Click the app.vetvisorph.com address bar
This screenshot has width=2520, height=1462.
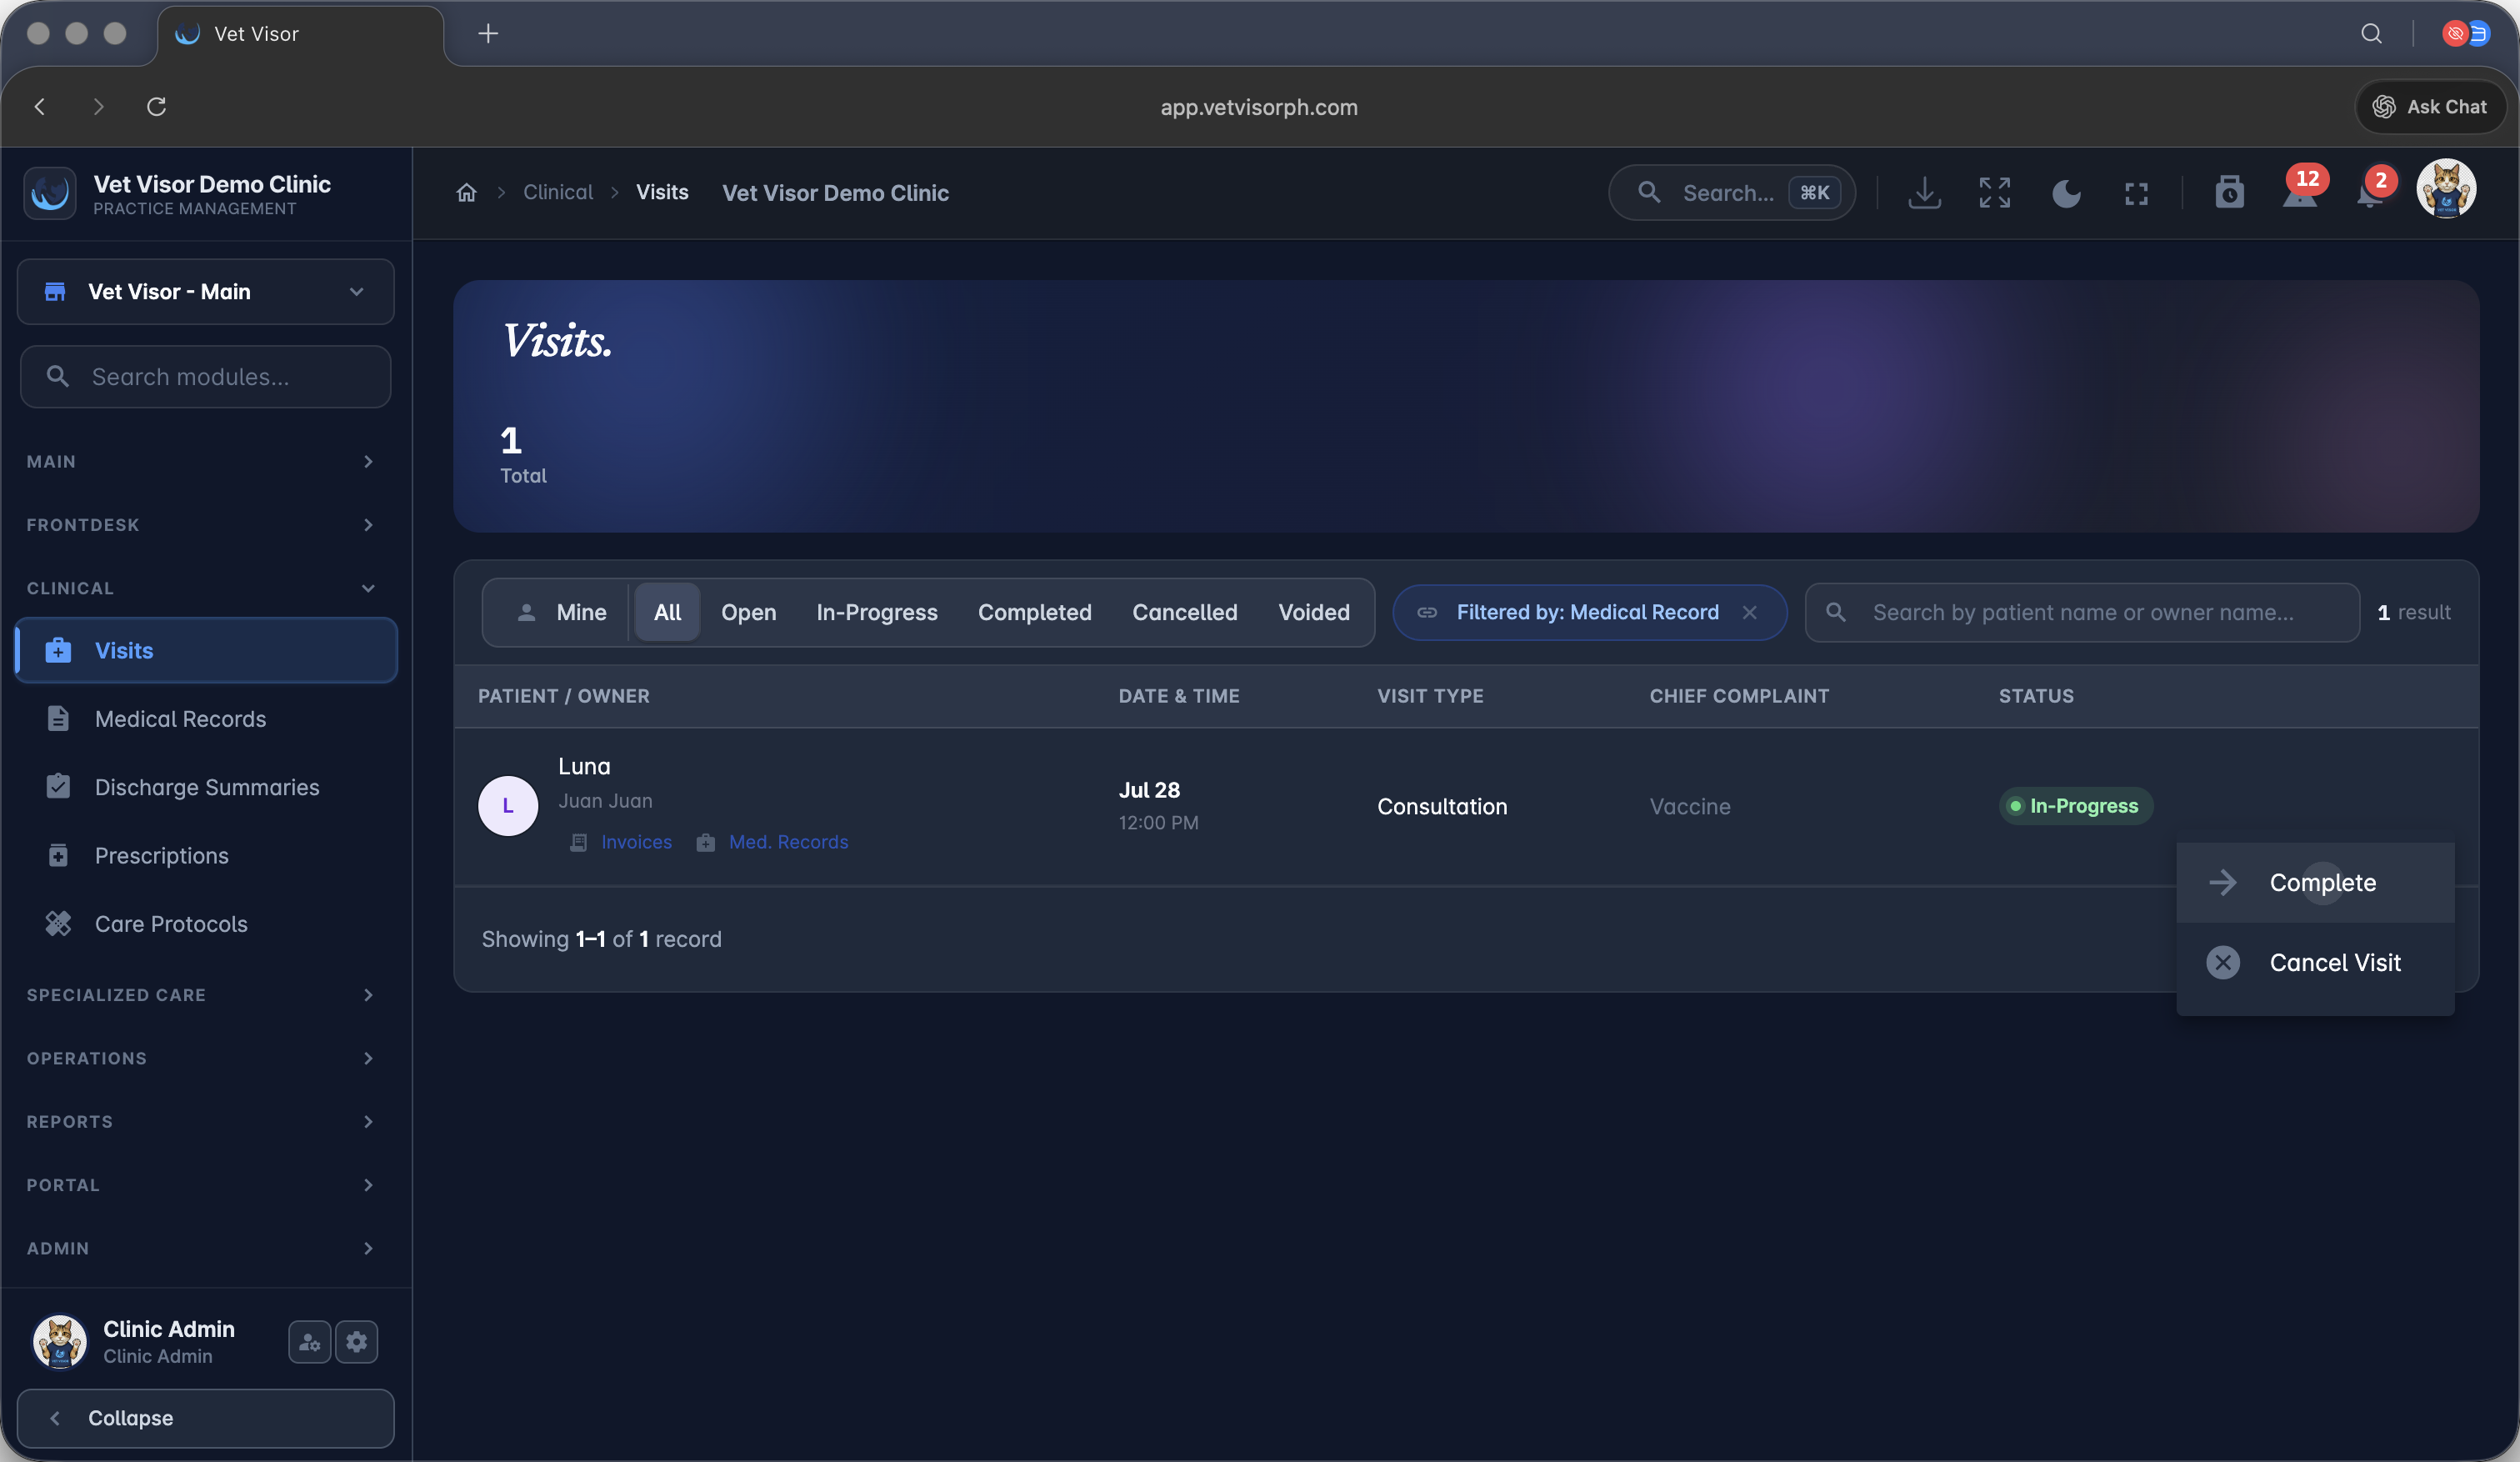pyautogui.click(x=1259, y=107)
